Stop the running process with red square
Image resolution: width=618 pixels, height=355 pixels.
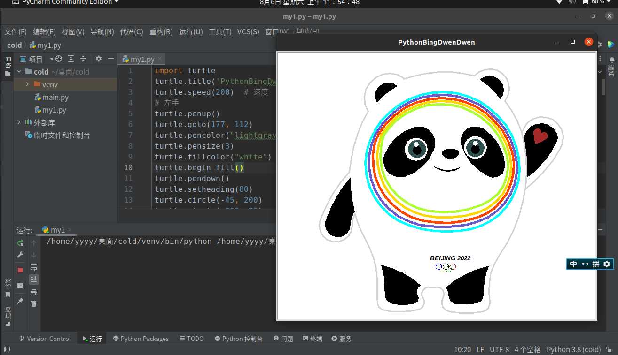tap(20, 270)
